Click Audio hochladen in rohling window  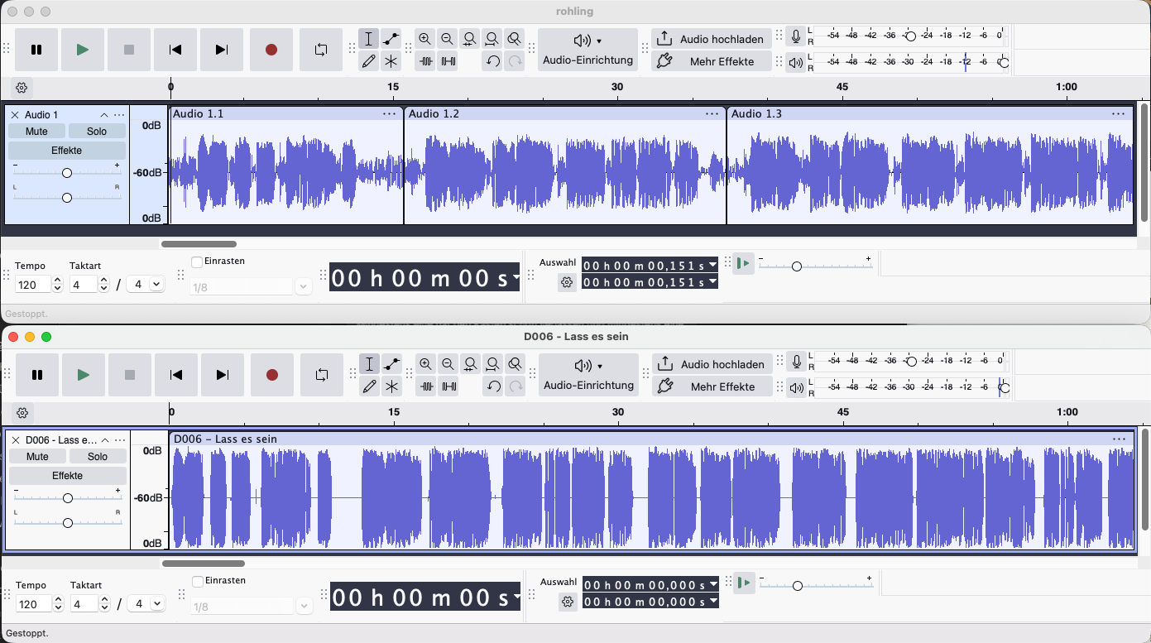pos(712,39)
